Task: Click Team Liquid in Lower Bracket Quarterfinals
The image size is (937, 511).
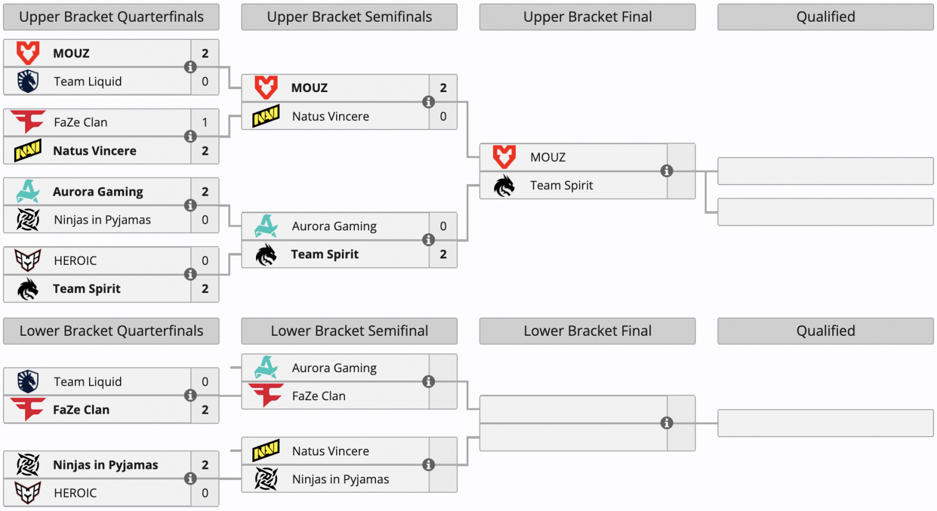Action: [88, 381]
